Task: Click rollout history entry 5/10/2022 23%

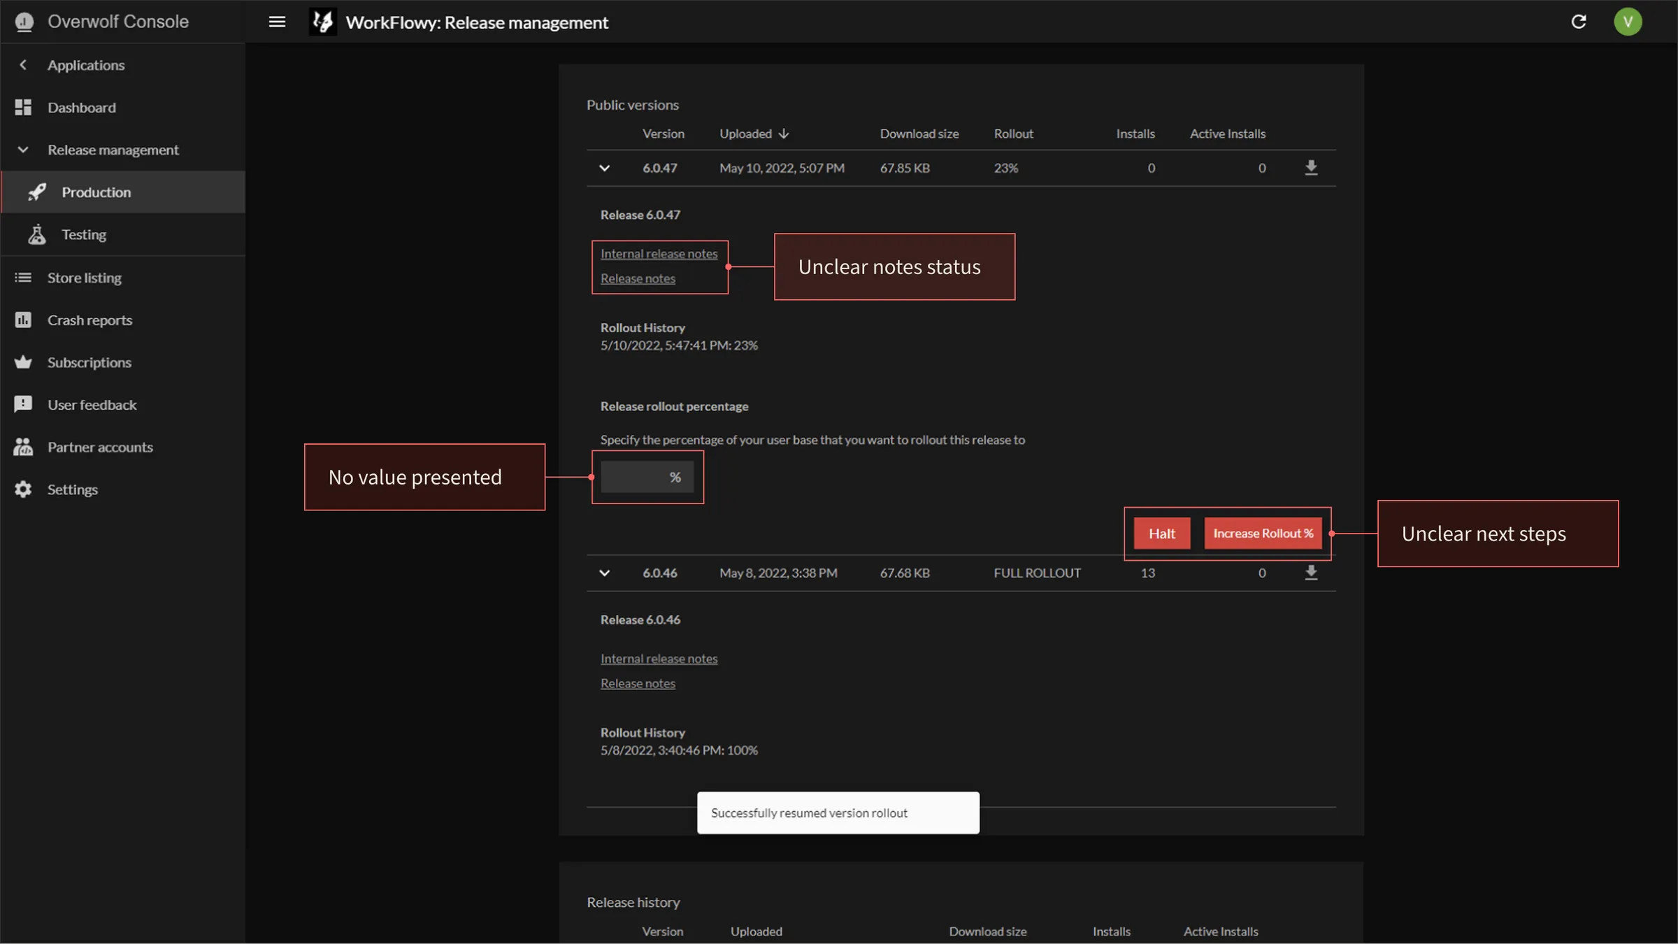Action: click(x=679, y=345)
